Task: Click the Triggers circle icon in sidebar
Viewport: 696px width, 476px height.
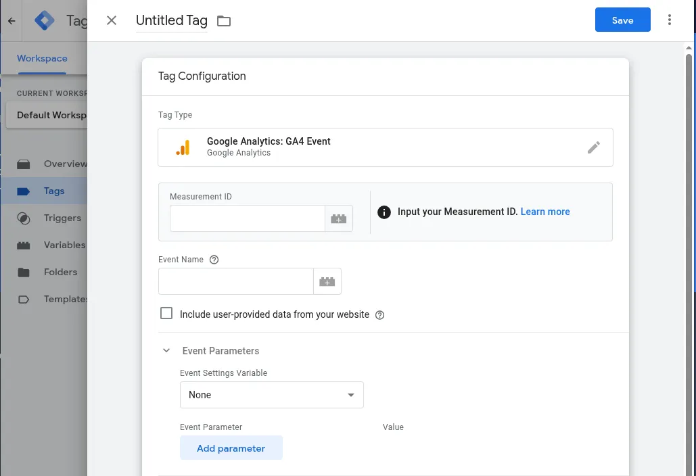Action: coord(24,218)
